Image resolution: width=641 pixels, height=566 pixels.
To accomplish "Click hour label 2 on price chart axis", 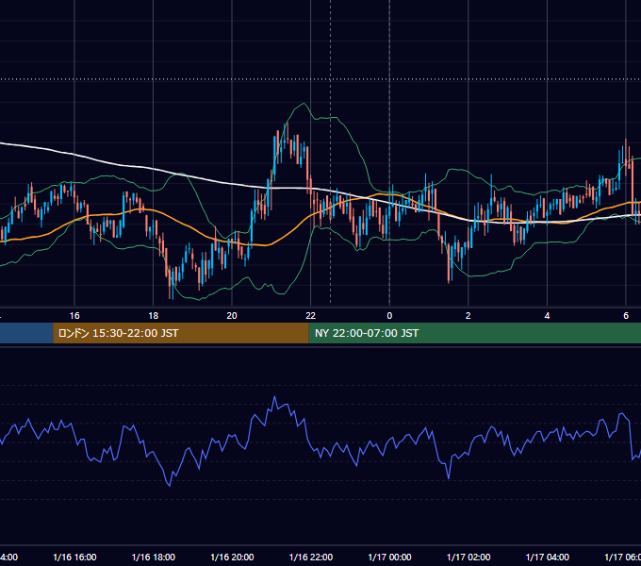I will (x=468, y=316).
